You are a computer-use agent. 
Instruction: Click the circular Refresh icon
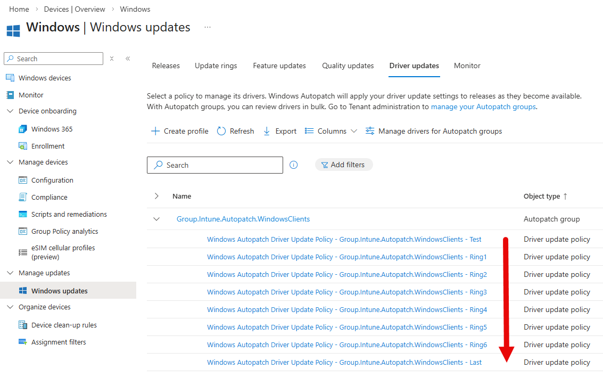(221, 131)
